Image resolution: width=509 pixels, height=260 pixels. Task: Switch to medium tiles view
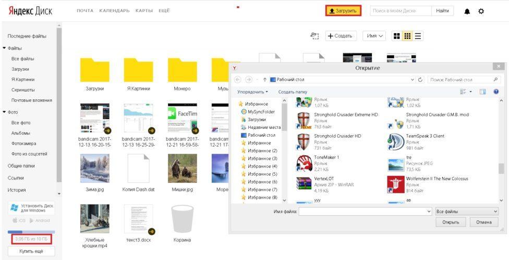[x=408, y=36]
